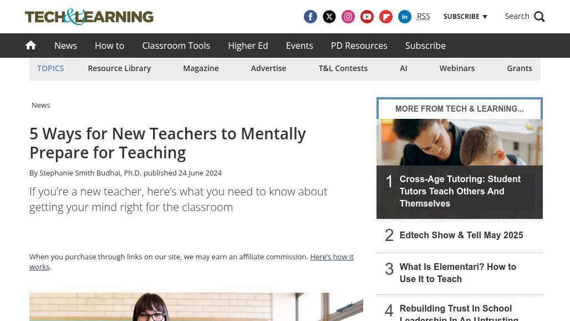Open the News menu item

pos(65,46)
